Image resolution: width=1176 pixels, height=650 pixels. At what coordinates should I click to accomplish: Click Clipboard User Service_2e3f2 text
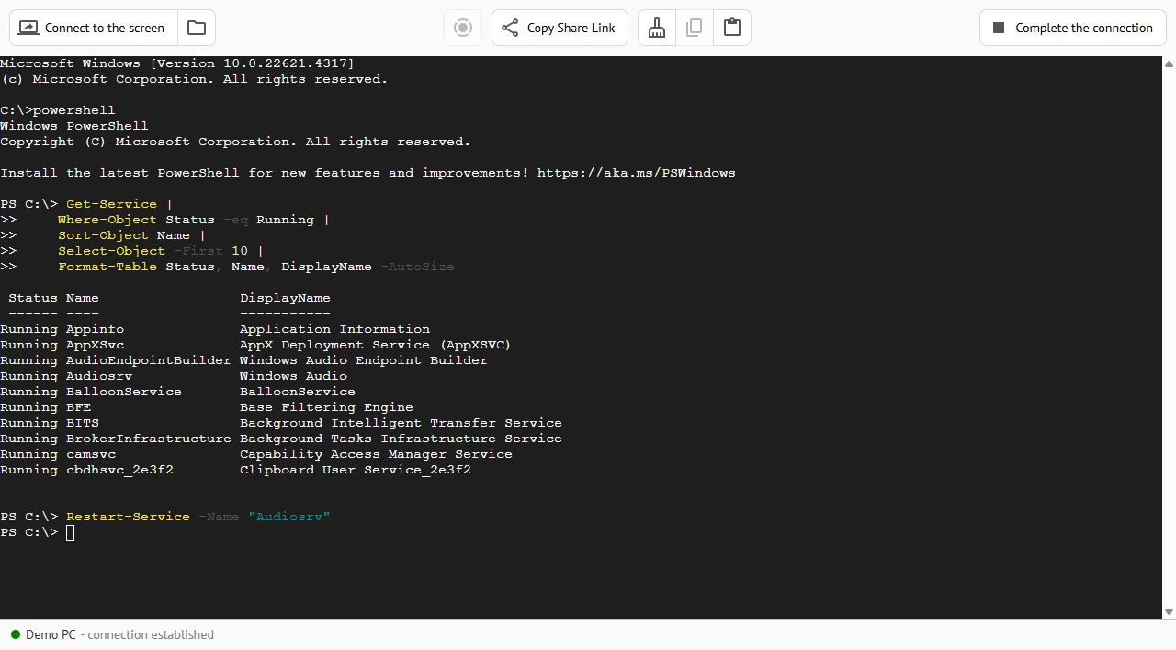356,470
